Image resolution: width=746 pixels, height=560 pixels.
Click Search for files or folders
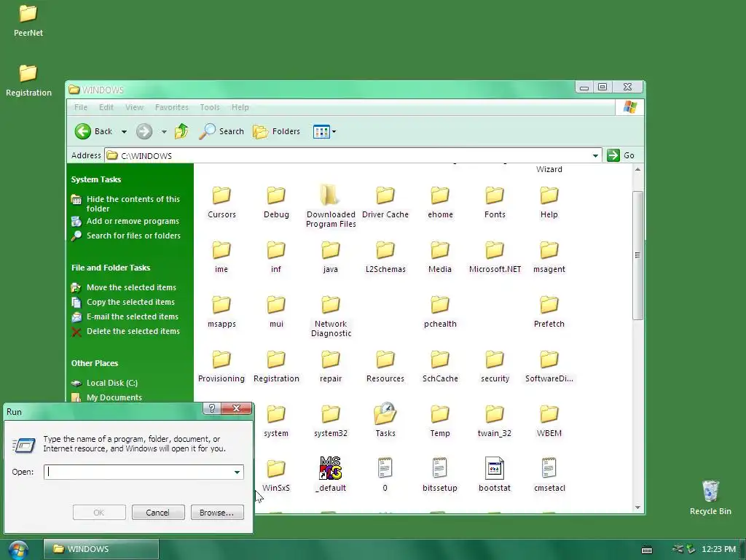pyautogui.click(x=134, y=236)
